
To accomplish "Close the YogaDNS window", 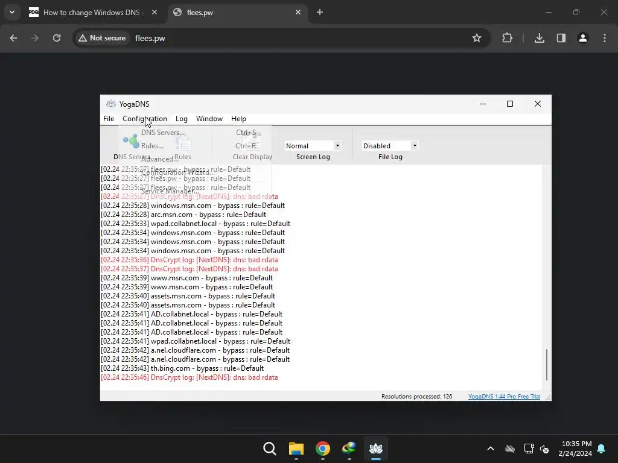I will [x=538, y=104].
